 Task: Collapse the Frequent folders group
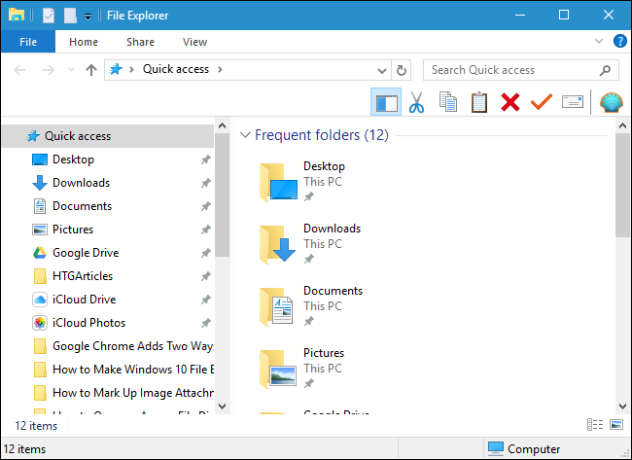pos(244,135)
